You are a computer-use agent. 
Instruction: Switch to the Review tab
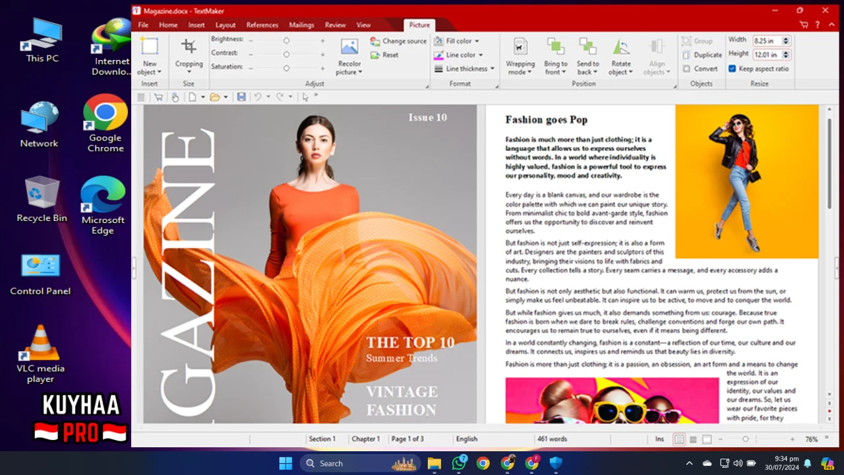335,25
